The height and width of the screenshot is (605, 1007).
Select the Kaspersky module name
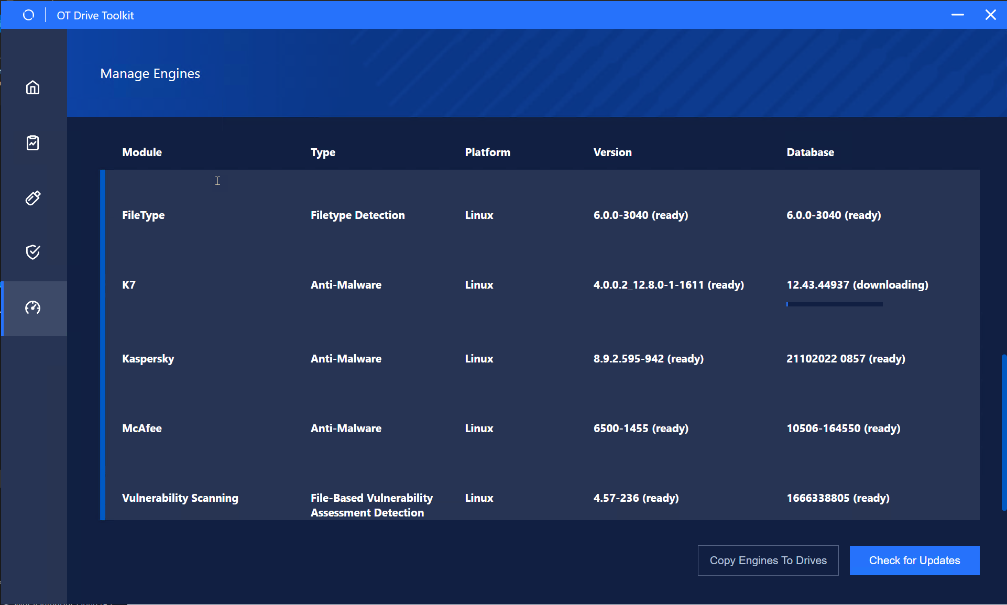(x=148, y=359)
